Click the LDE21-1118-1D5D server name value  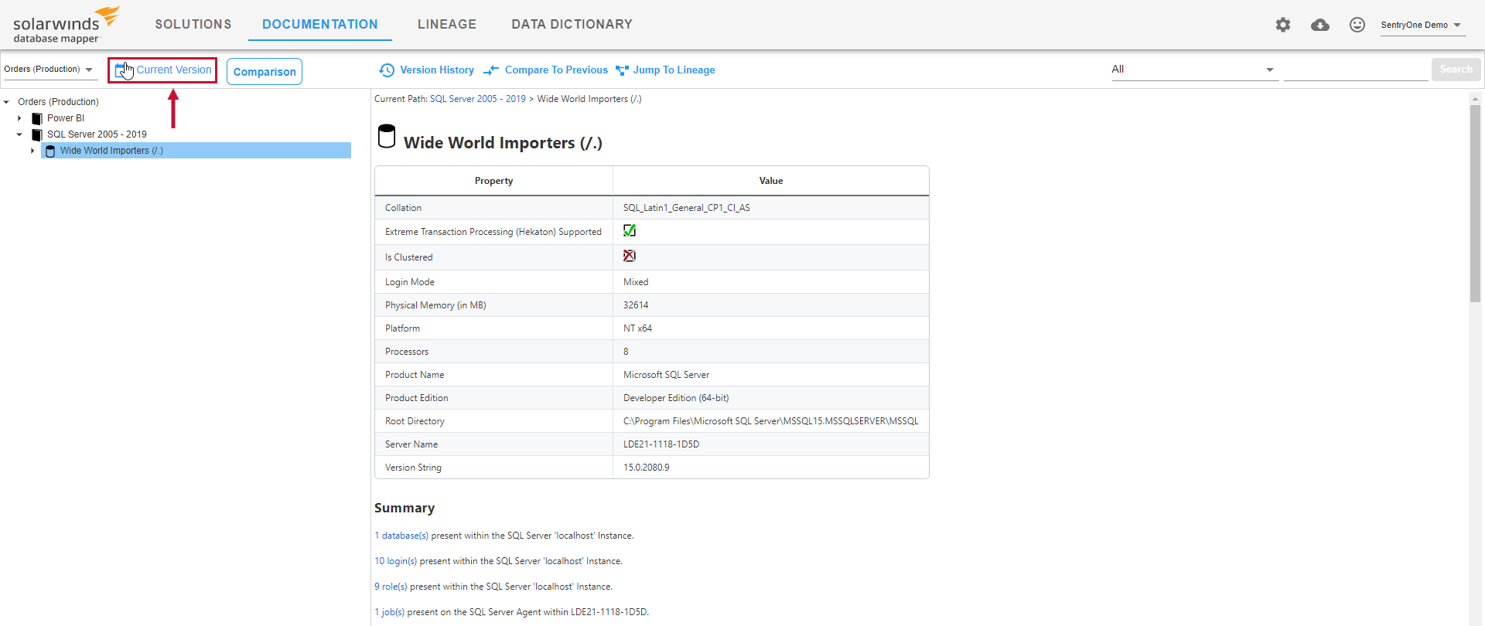coord(661,444)
